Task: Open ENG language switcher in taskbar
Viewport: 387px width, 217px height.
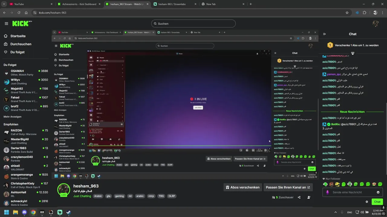Action: coord(350,212)
